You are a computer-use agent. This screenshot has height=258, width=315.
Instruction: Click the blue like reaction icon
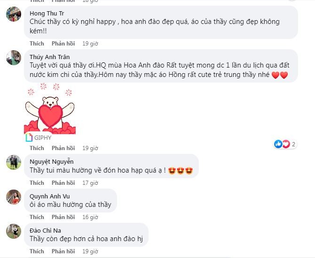point(278,144)
